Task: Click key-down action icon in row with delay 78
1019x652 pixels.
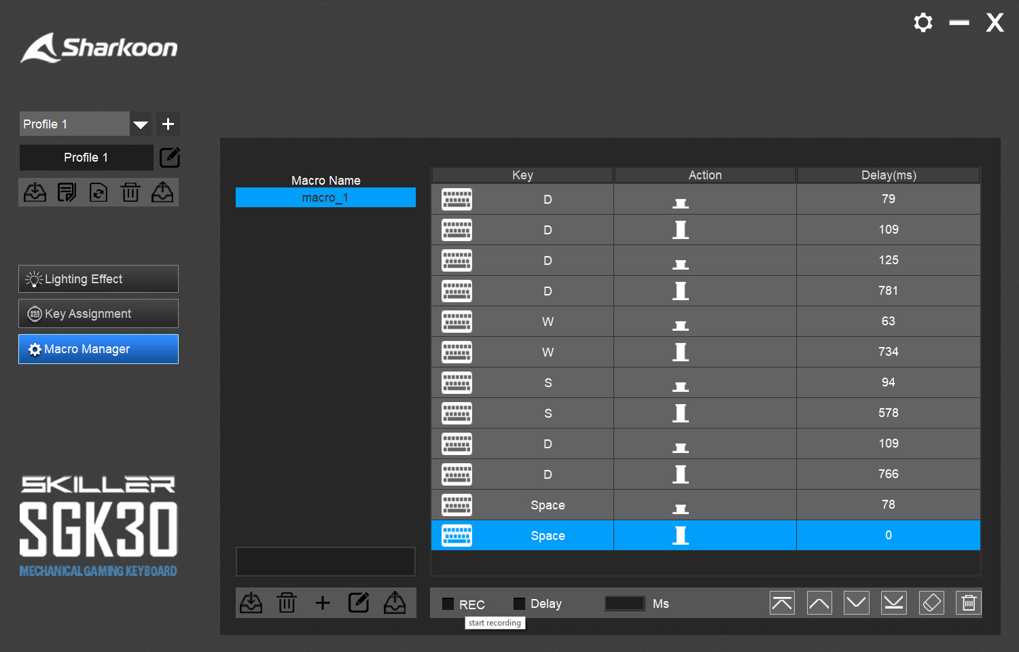Action: 681,509
